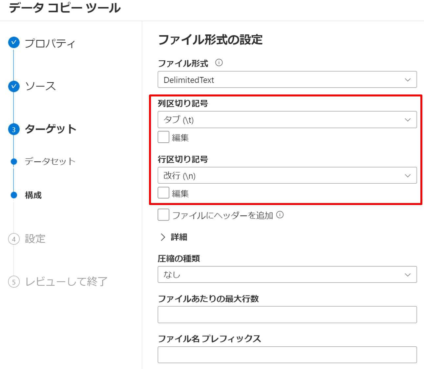Go to the 構成 sub-step
Screen dimensions: 424x369
[33, 195]
